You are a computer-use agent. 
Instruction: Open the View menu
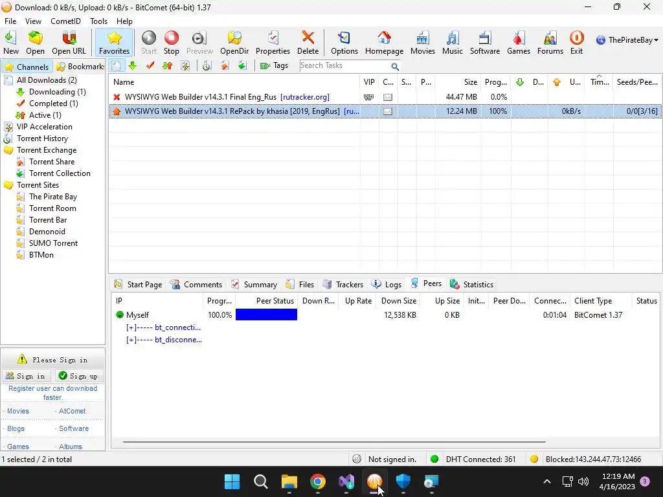(x=33, y=21)
